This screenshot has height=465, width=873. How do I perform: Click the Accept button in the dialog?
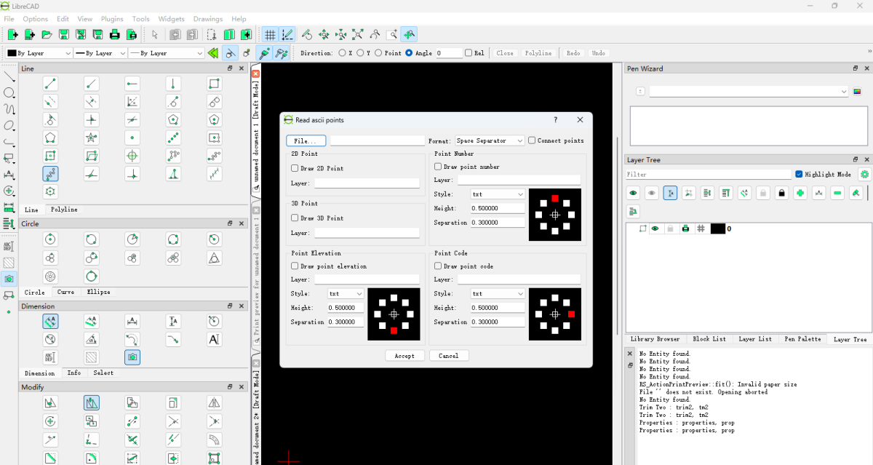point(404,355)
